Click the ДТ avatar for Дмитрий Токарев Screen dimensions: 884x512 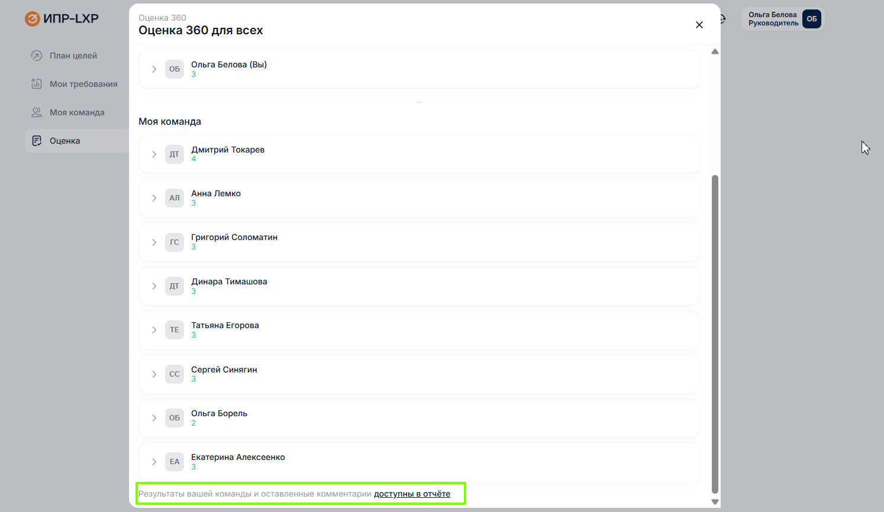(x=175, y=154)
